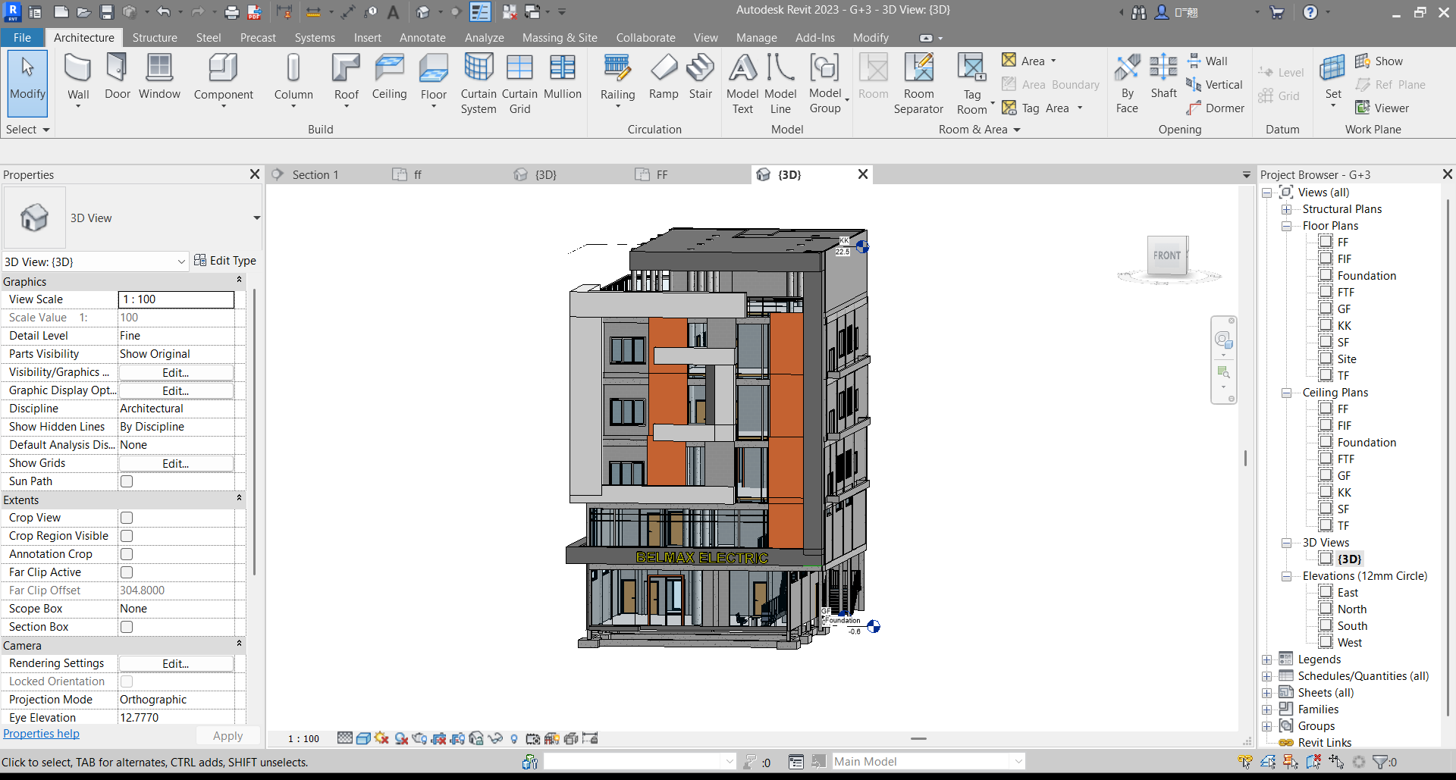Collapse the Floor Plans tree node
This screenshot has width=1456, height=780.
(1286, 226)
